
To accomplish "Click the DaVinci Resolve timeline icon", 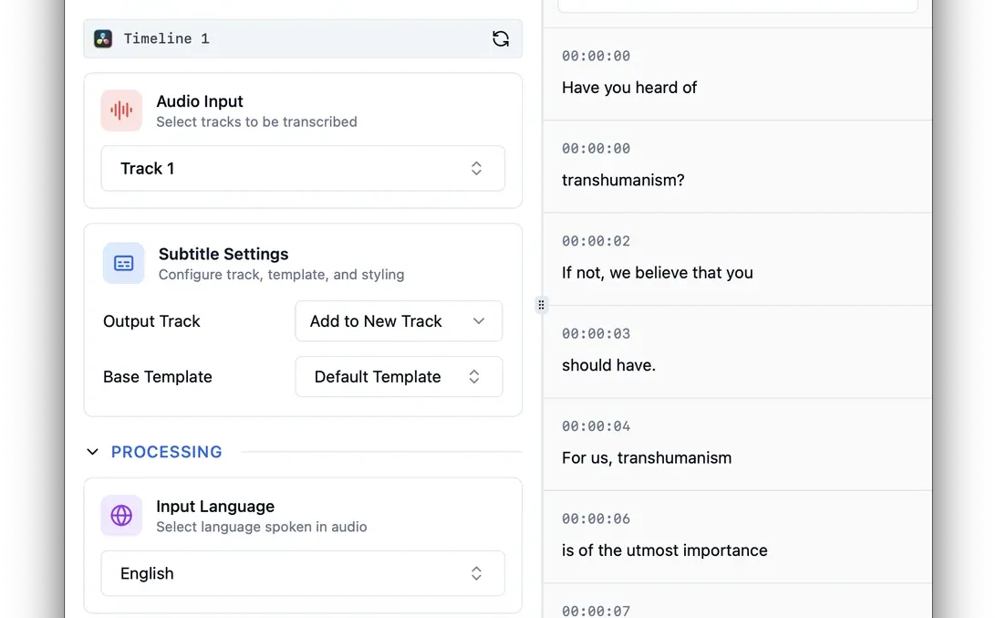I will click(x=103, y=38).
